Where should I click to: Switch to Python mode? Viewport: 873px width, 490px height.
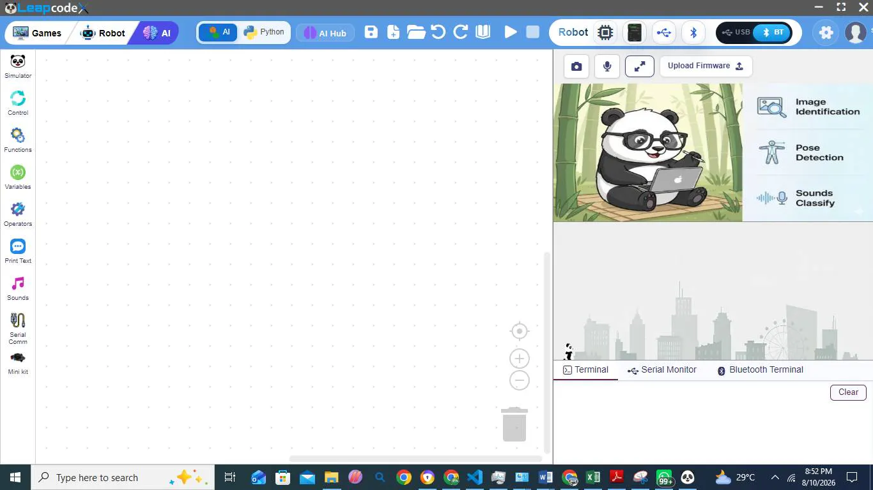(264, 33)
